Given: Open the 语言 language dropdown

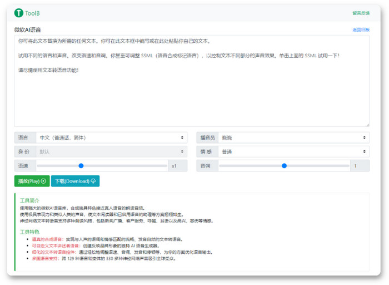Looking at the screenshot, I should tap(112, 137).
